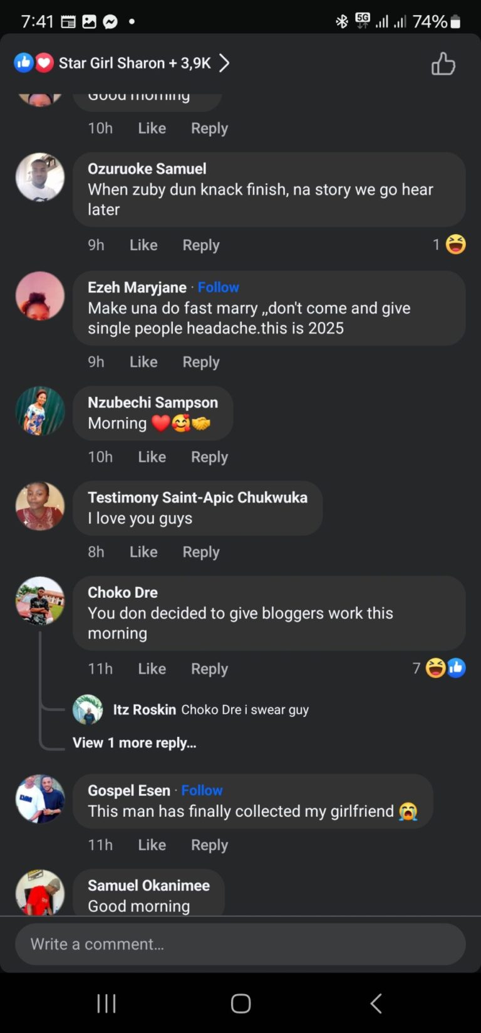Tap the laughing reaction on Ozuruoke Samuel's comment

pyautogui.click(x=455, y=244)
